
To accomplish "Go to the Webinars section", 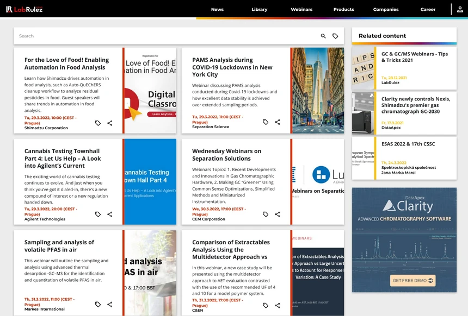I will pos(301,9).
